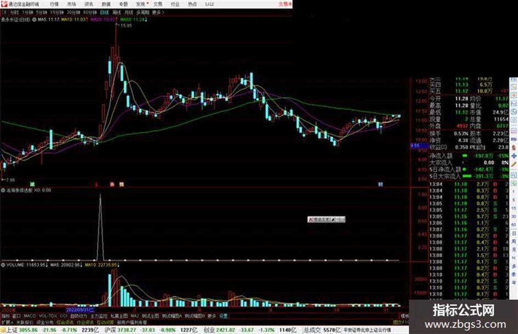Click the 2022/05/31 date marker
518x334 pixels.
click(x=80, y=310)
